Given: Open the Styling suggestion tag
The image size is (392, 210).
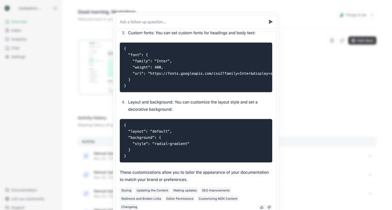Looking at the screenshot, I should 126,190.
